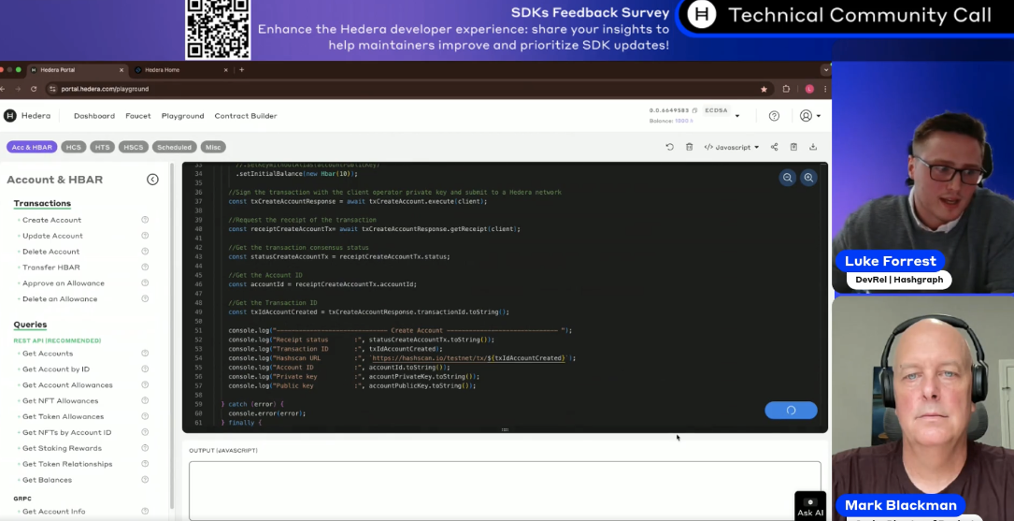This screenshot has height=521, width=1014.
Task: Collapse the Account & HBAR sidebar panel
Action: (x=152, y=180)
